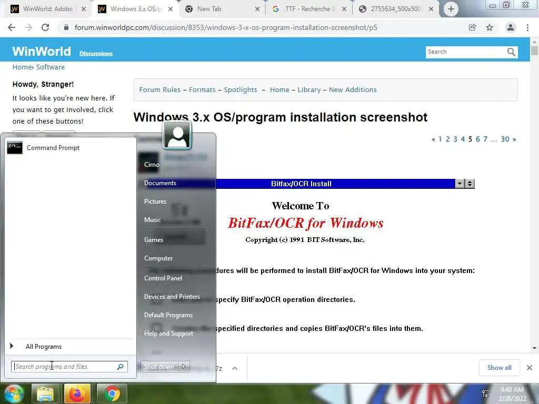Open File Explorer from the taskbar
This screenshot has width=539, height=404.
[x=45, y=393]
